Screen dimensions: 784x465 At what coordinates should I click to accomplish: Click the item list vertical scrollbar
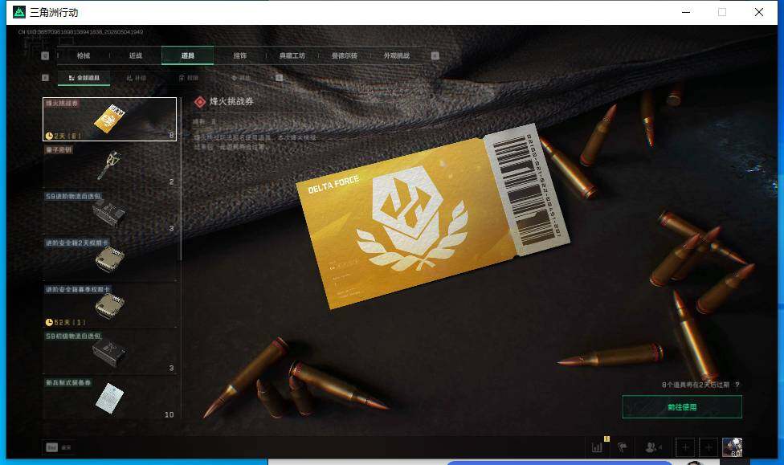[181, 178]
